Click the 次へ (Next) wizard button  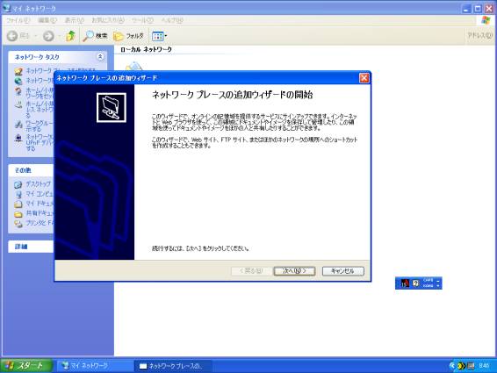294,271
